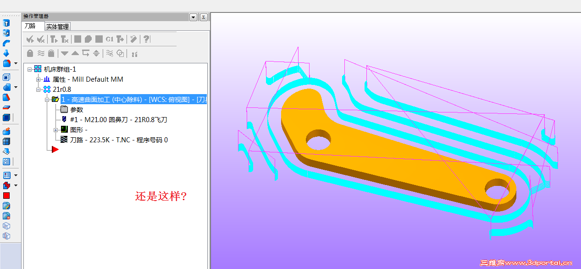Close the operations manager panel with X

pyautogui.click(x=204, y=17)
